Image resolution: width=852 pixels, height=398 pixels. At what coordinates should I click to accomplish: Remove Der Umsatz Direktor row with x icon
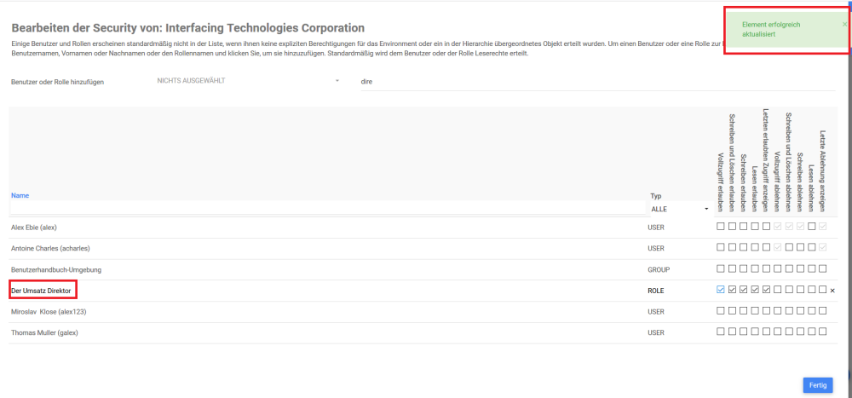point(832,291)
